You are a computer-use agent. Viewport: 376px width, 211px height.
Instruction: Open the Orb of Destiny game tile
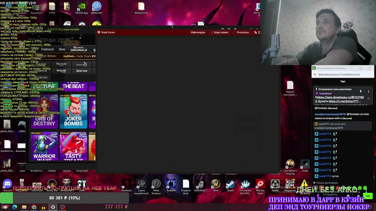pos(44,111)
